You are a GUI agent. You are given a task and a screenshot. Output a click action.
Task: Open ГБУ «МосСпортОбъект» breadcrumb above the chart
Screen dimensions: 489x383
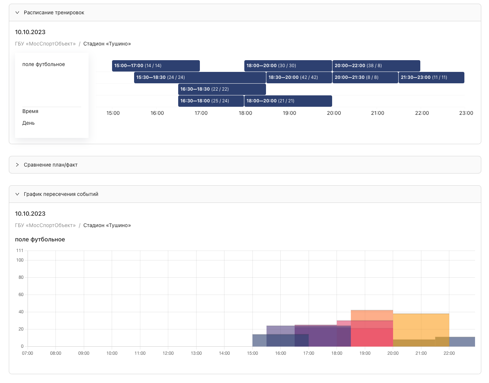(x=45, y=225)
